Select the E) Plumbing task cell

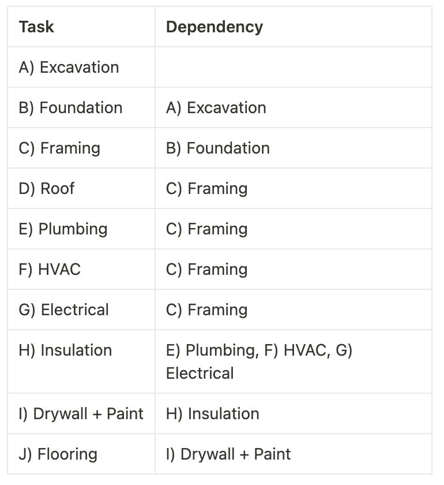pos(81,229)
